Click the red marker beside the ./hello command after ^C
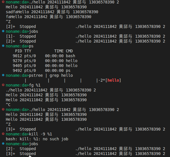The width and height of the screenshot is (170, 157). point(3,109)
